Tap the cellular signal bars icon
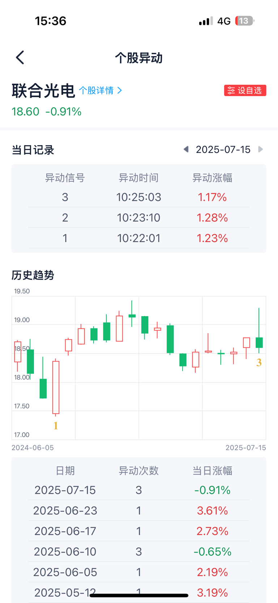The image size is (278, 603). coord(206,21)
